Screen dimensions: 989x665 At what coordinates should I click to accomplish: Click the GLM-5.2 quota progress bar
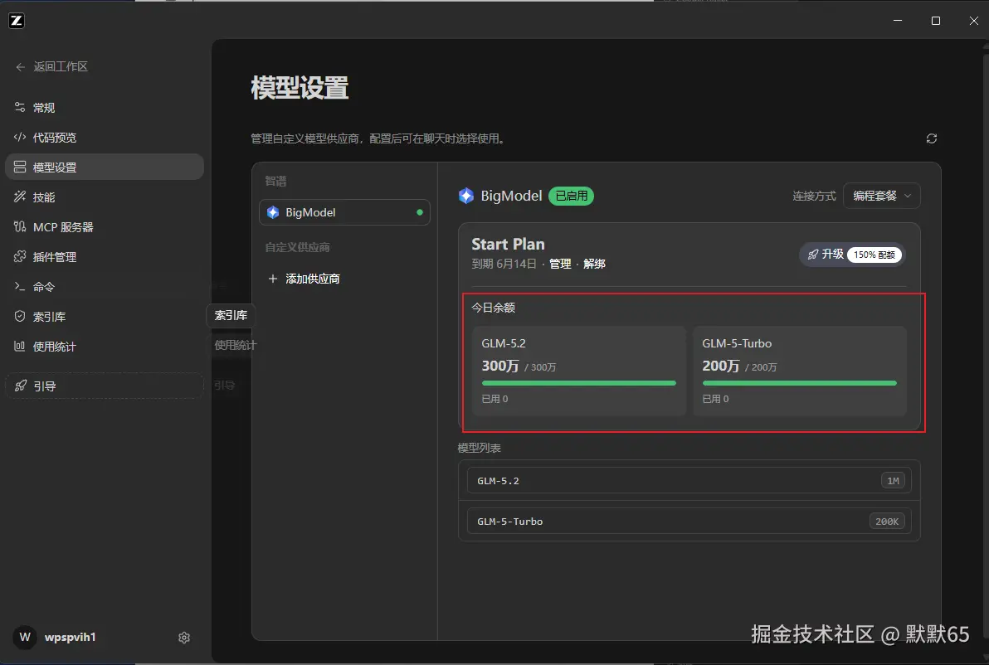[579, 383]
